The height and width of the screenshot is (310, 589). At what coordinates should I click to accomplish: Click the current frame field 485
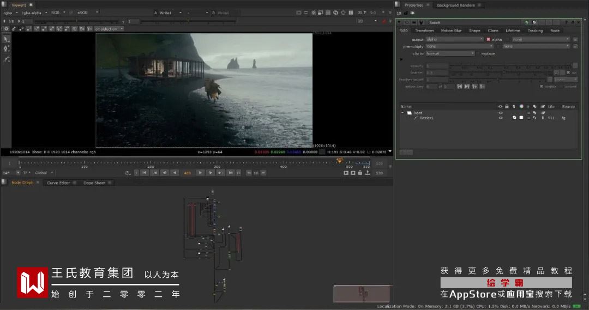coord(187,173)
